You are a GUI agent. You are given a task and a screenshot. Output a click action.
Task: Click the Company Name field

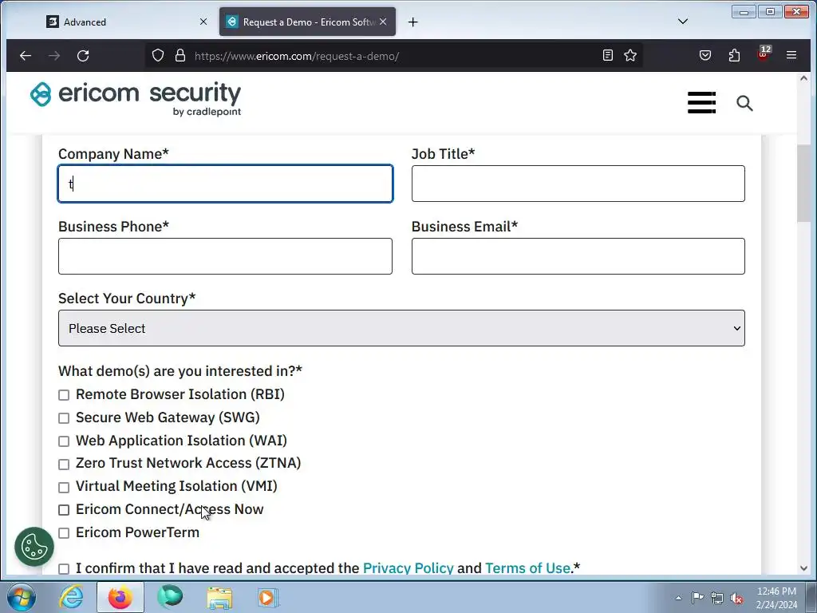click(225, 184)
